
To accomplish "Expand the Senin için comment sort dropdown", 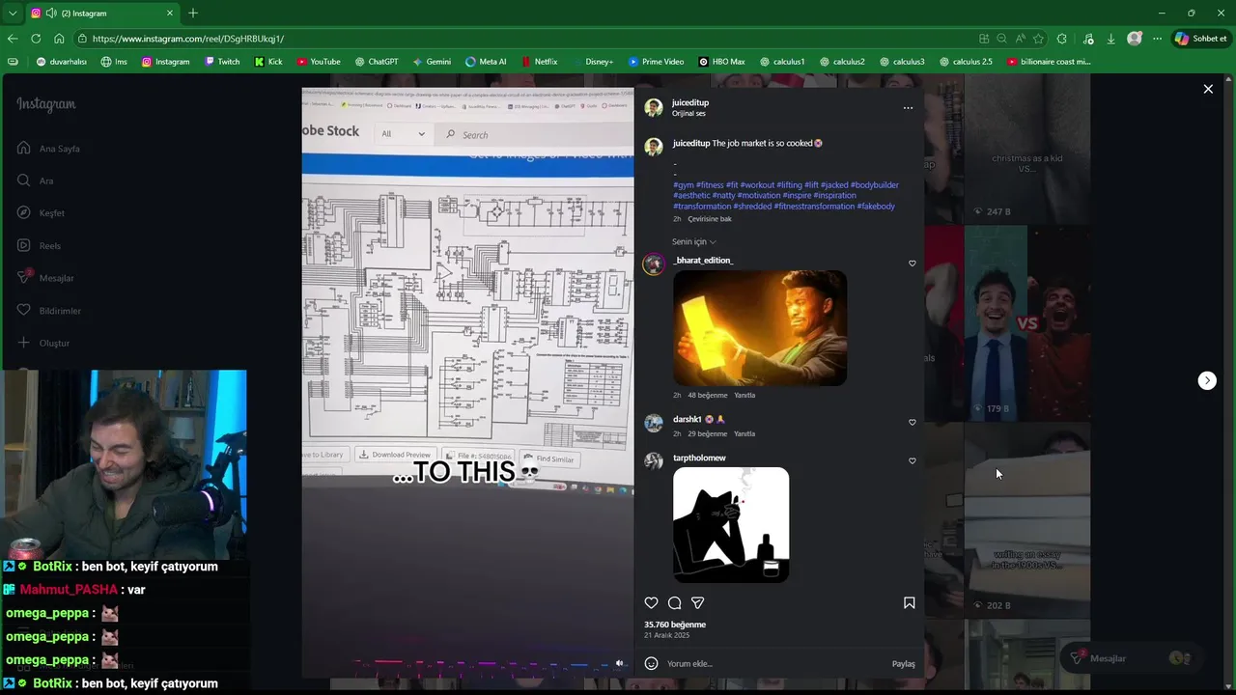I will tap(694, 241).
